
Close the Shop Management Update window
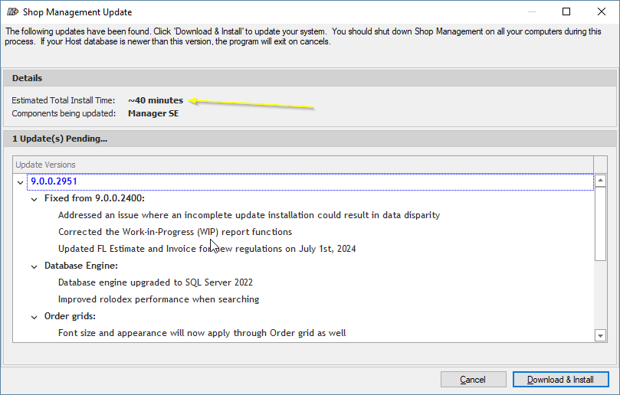pyautogui.click(x=602, y=11)
